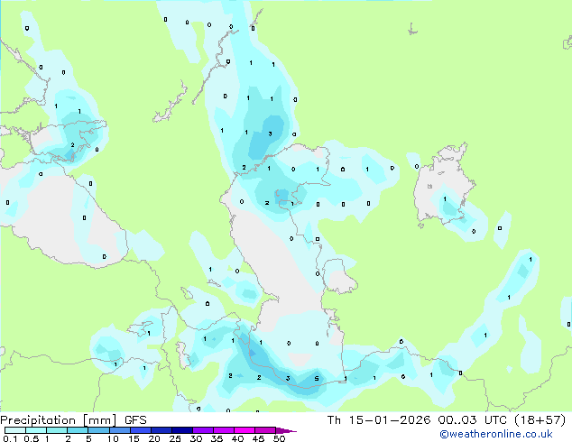This screenshot has height=442, width=572.
Task: Click the 'Precipitation [mm]' title text
Action: pyautogui.click(x=59, y=420)
